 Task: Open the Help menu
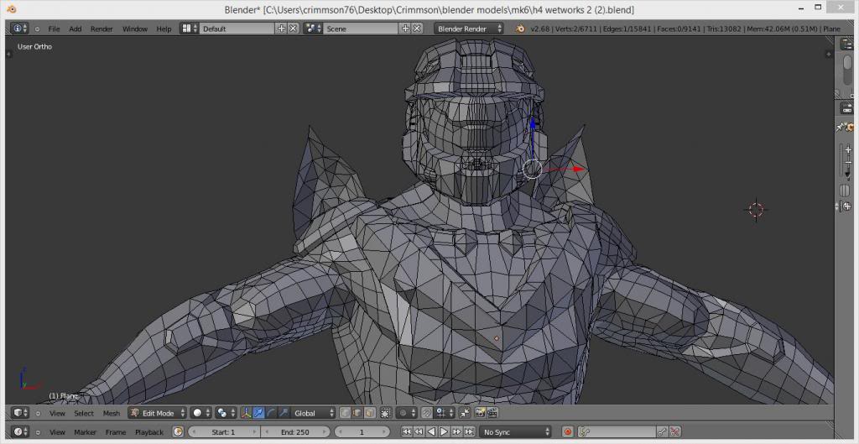pos(164,29)
